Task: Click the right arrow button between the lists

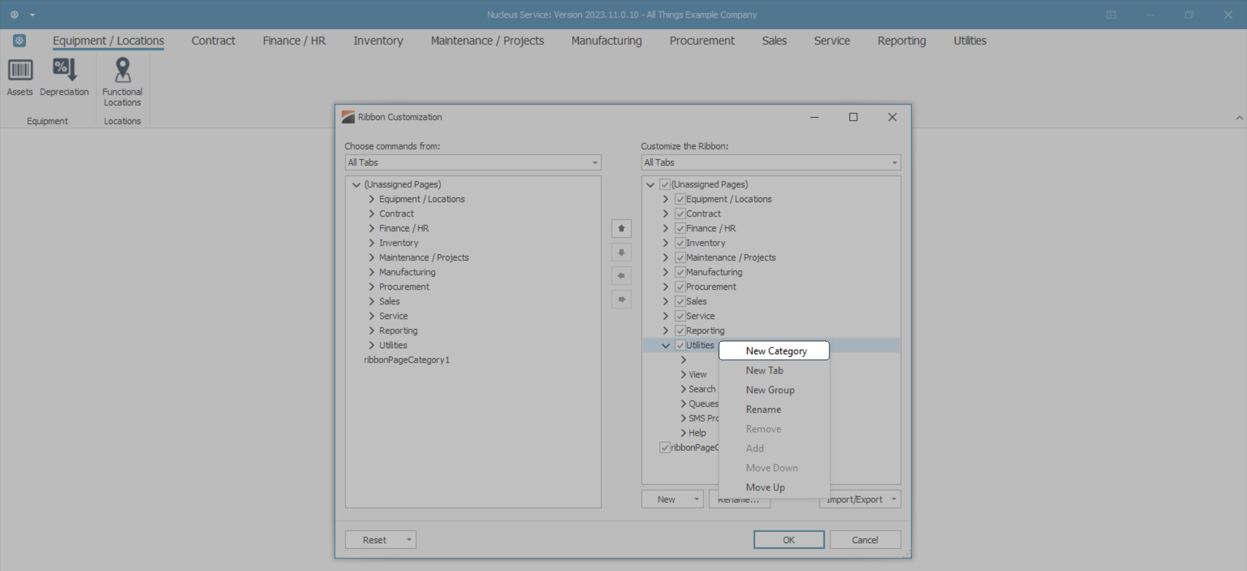Action: (622, 299)
